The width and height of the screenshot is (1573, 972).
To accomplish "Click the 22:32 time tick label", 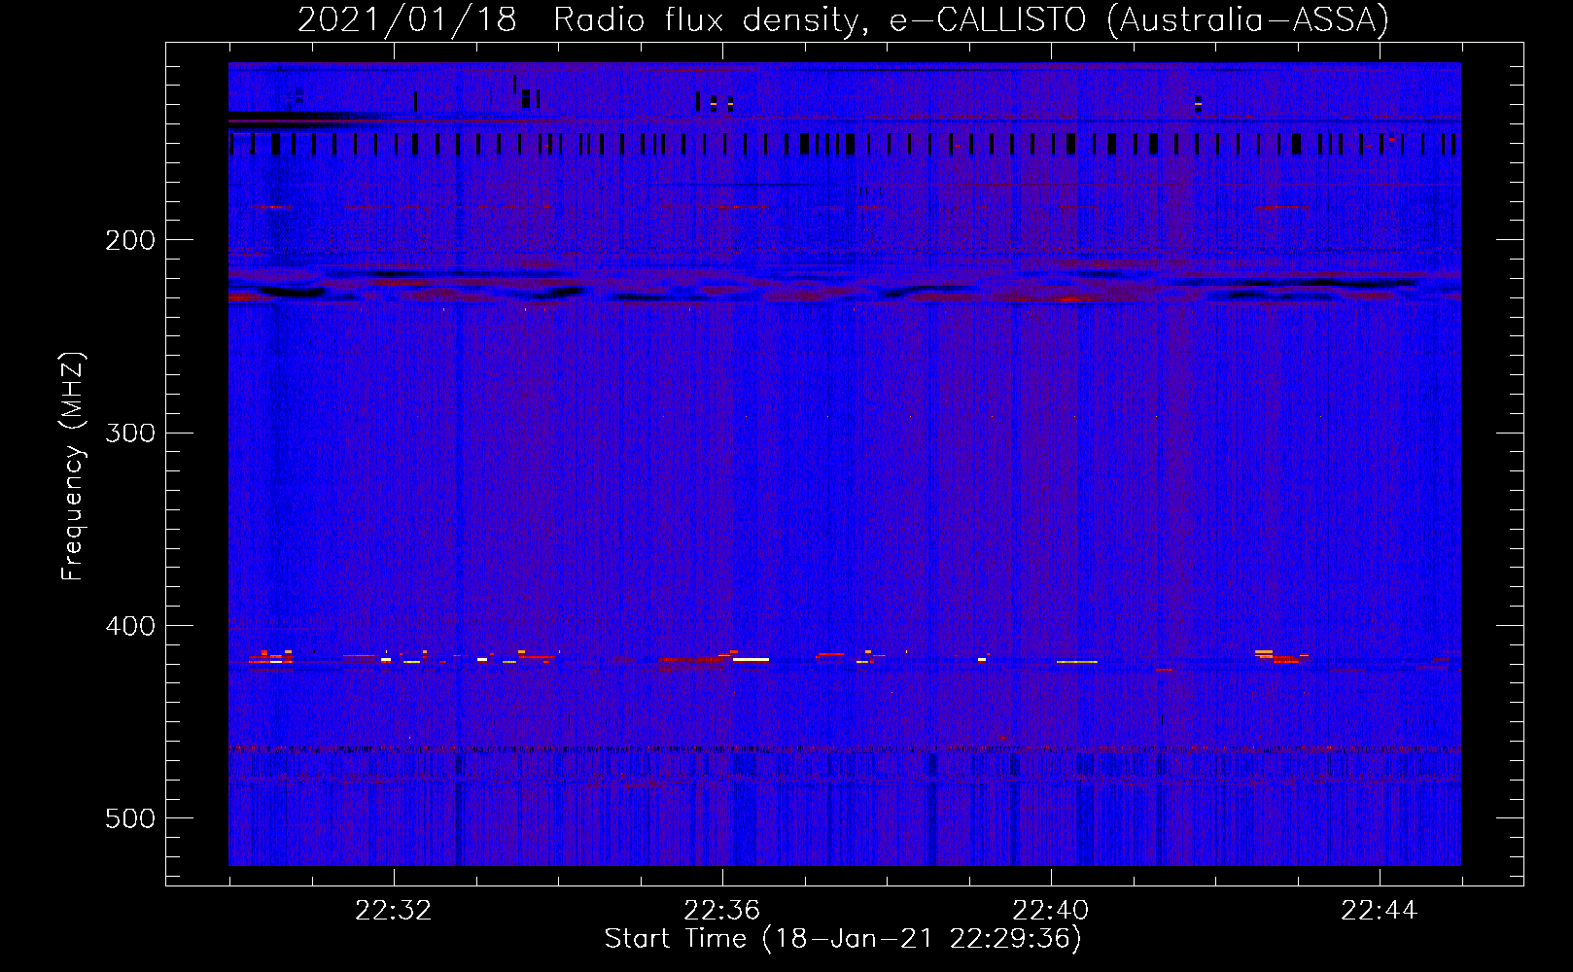I will coord(394,911).
